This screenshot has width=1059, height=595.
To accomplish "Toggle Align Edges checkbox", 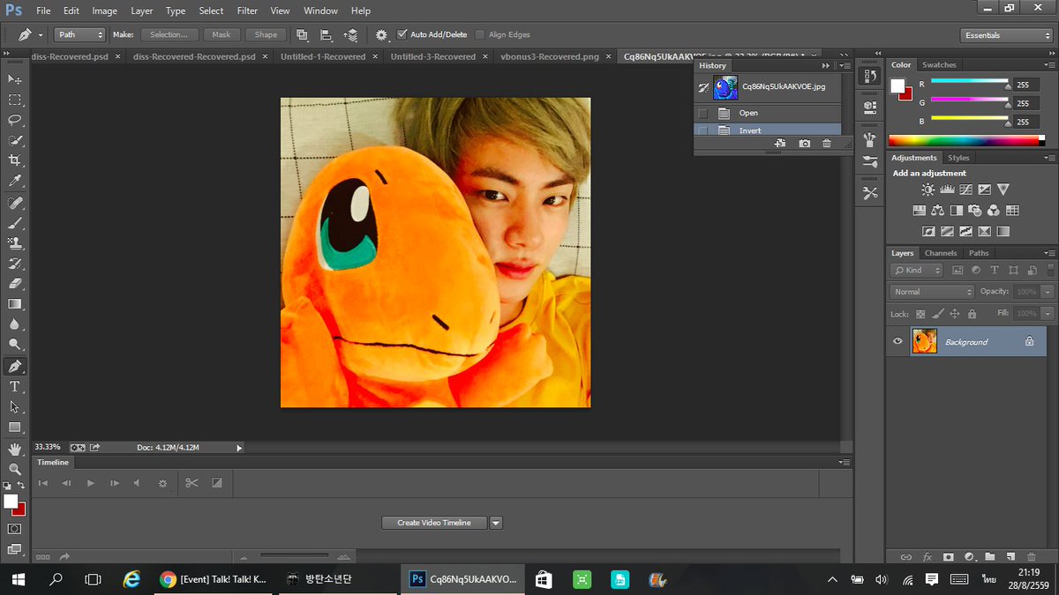I will point(480,35).
